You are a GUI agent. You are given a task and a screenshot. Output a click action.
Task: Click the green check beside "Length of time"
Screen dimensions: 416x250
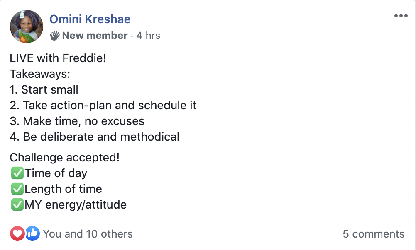[17, 189]
